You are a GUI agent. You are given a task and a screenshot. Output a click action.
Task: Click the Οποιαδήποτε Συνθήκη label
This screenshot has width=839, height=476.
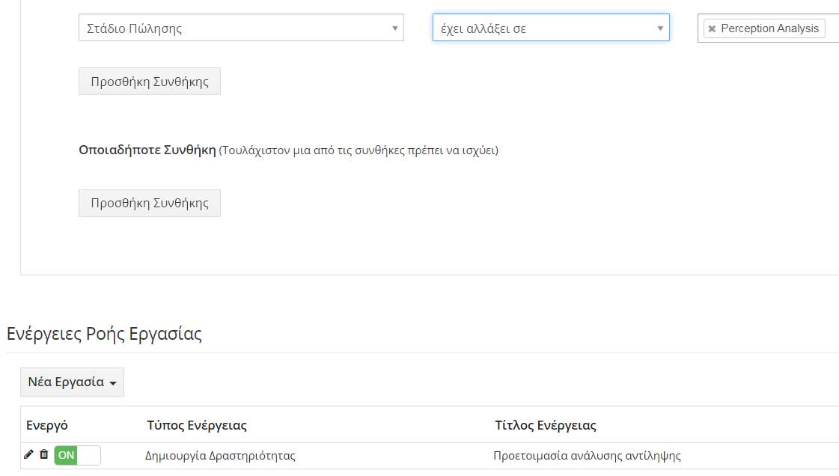(147, 150)
